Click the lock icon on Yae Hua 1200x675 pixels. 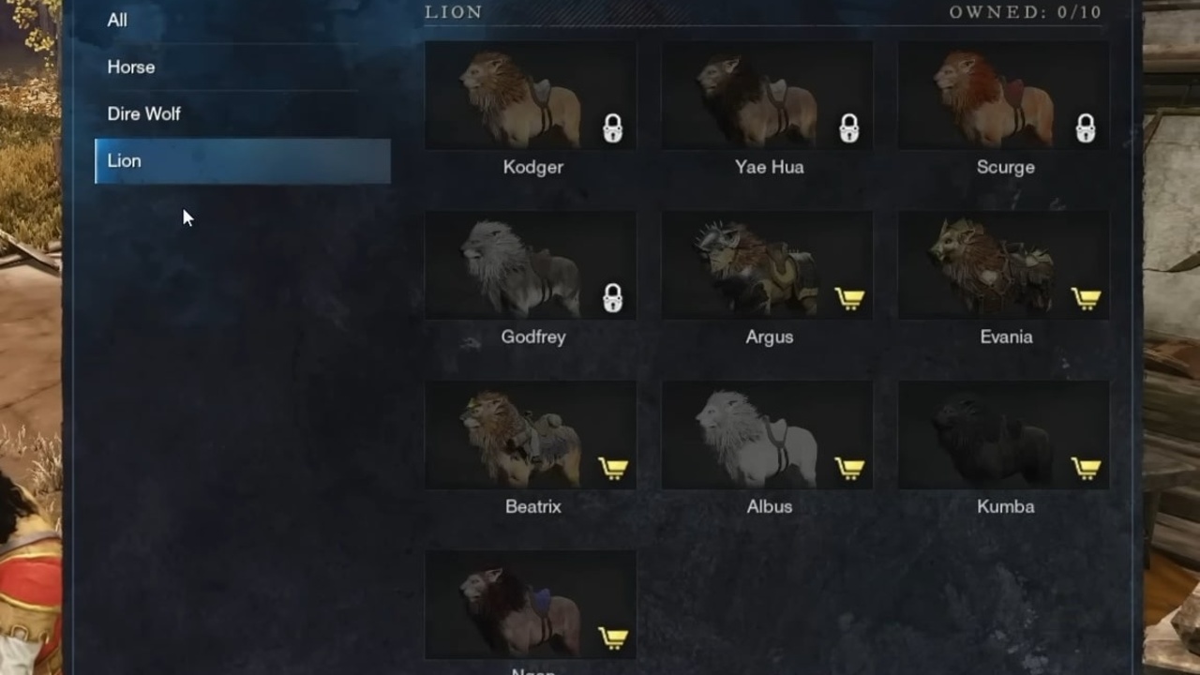pyautogui.click(x=848, y=127)
